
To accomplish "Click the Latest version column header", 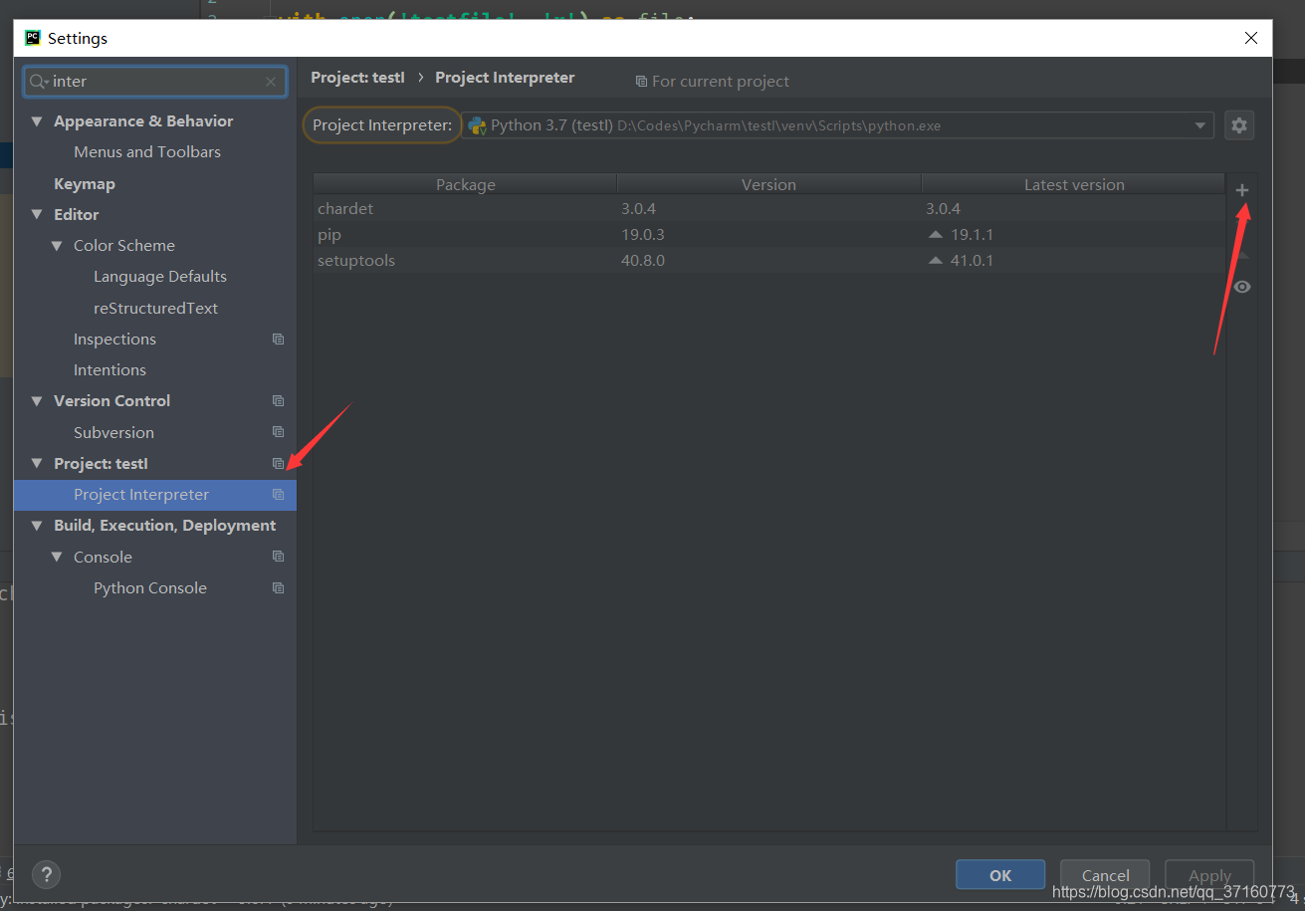I will (x=1074, y=184).
